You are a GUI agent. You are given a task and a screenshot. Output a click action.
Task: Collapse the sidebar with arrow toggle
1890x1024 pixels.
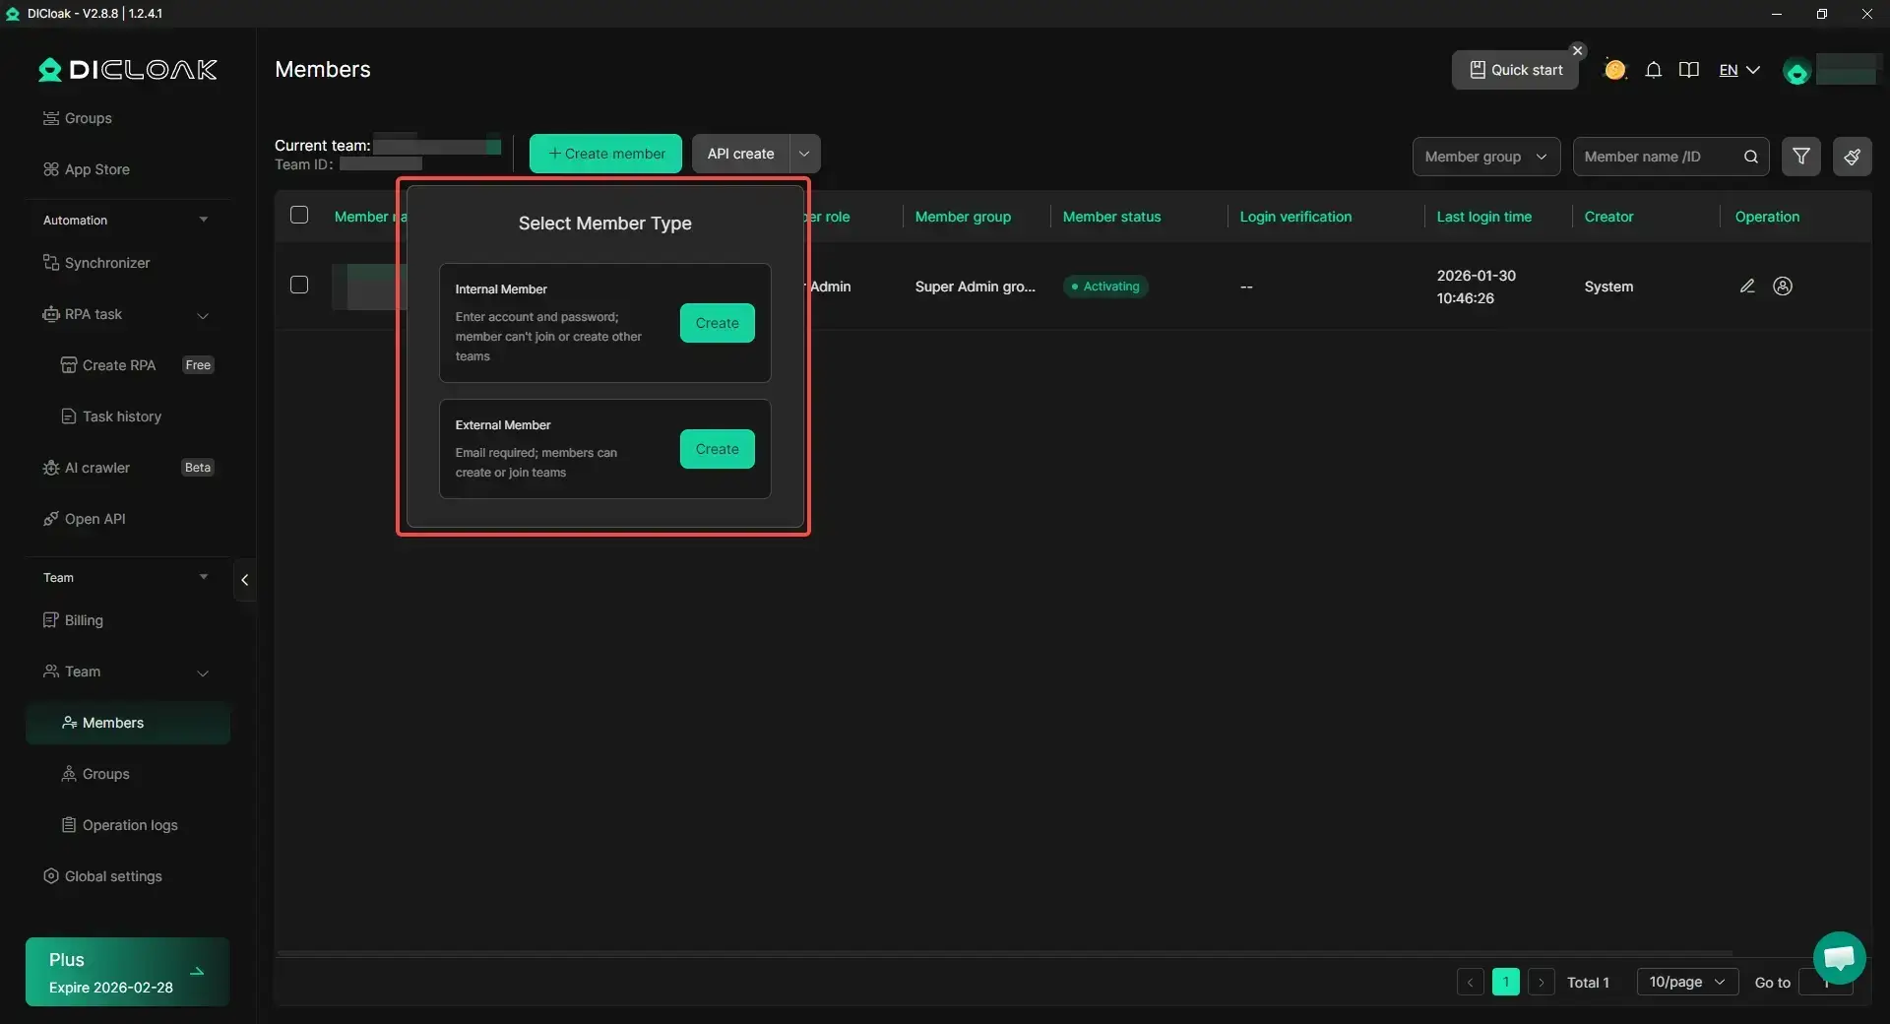(244, 580)
